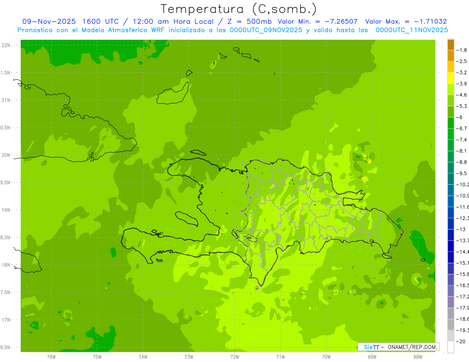The width and height of the screenshot is (469, 362).
Task: Click the "-13" legend value
Action: 461,229
